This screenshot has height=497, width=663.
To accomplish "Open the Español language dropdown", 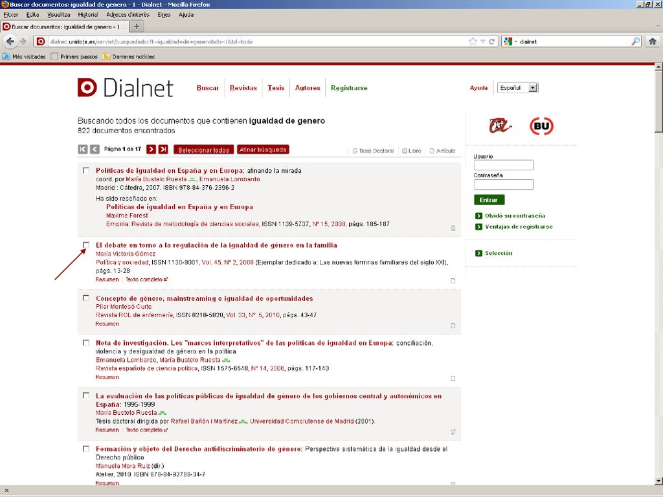I will [518, 88].
